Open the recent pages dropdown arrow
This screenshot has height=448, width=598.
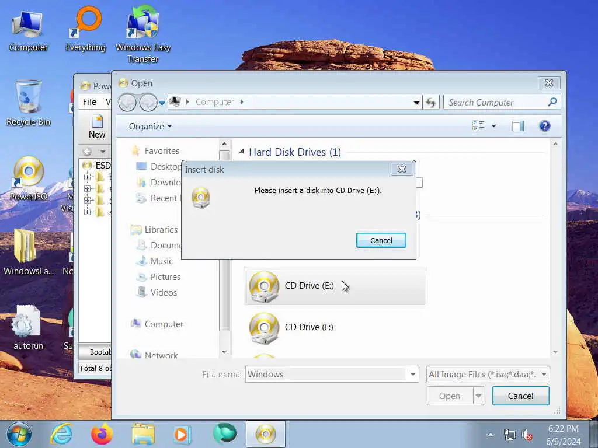162,103
